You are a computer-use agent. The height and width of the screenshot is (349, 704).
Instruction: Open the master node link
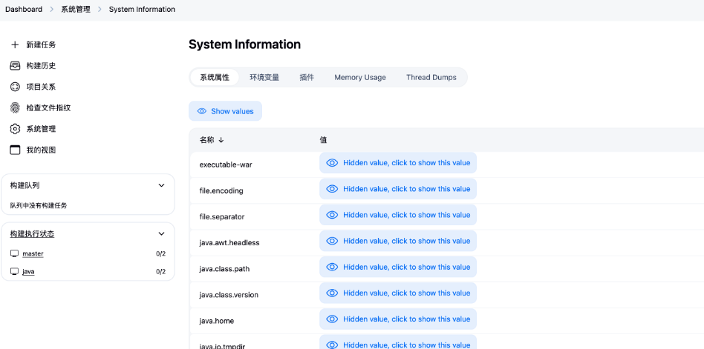coord(33,253)
